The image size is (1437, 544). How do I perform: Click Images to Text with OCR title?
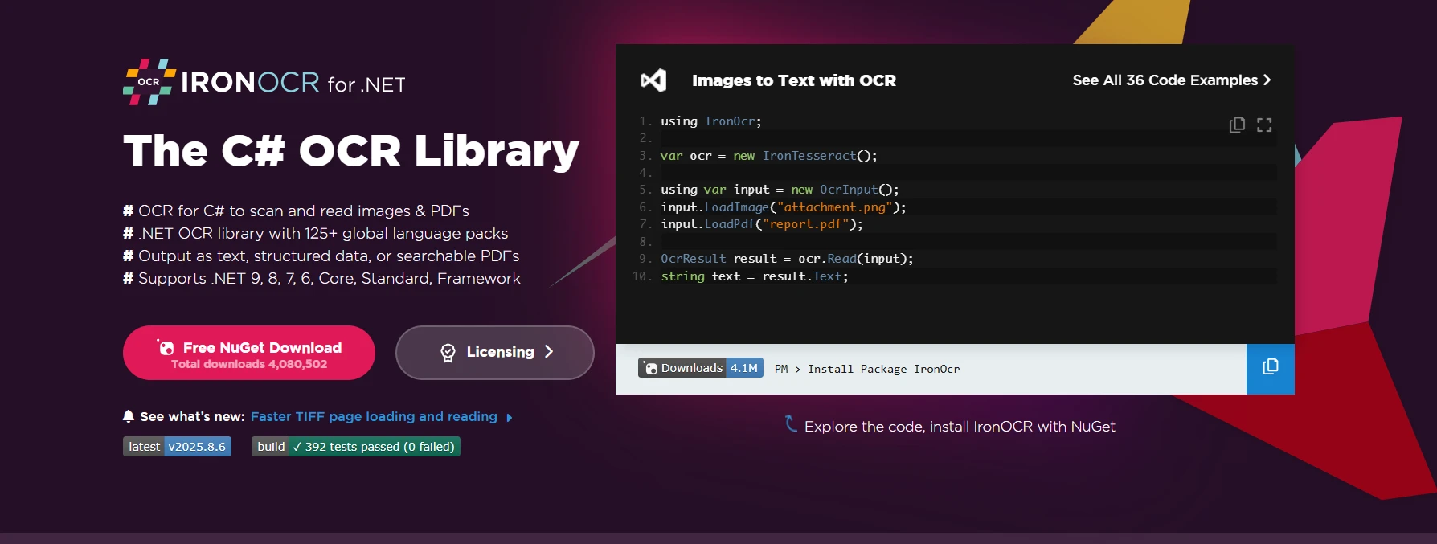[794, 80]
